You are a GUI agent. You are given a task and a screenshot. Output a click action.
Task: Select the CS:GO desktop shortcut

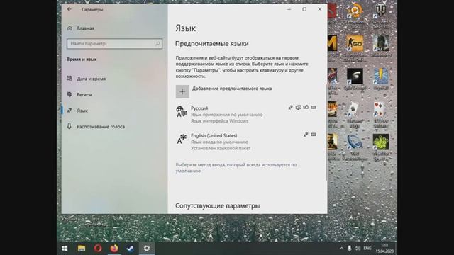click(355, 47)
